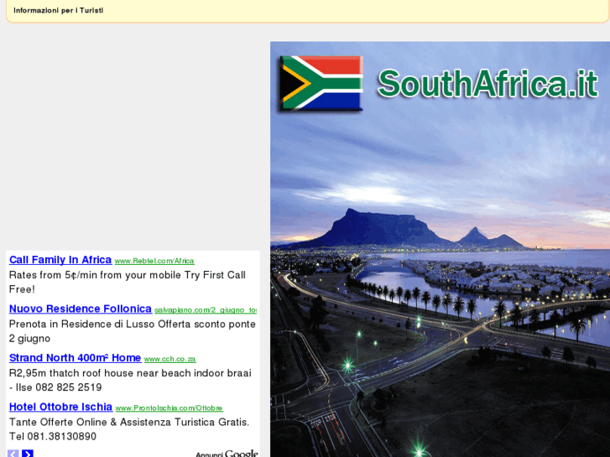Click the next ads arrow icon
This screenshot has height=457, width=610.
click(x=28, y=454)
